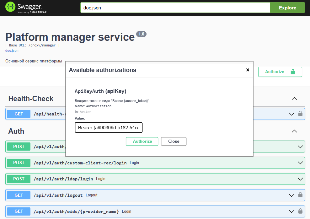Expand the custom-client-rec login endpoint
The width and height of the screenshot is (310, 219).
(x=300, y=163)
